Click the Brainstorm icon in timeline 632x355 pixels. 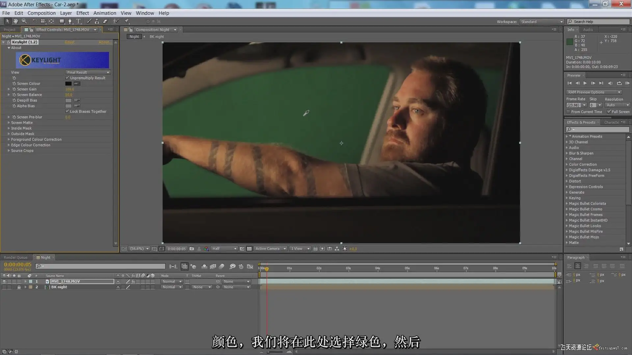(x=232, y=266)
